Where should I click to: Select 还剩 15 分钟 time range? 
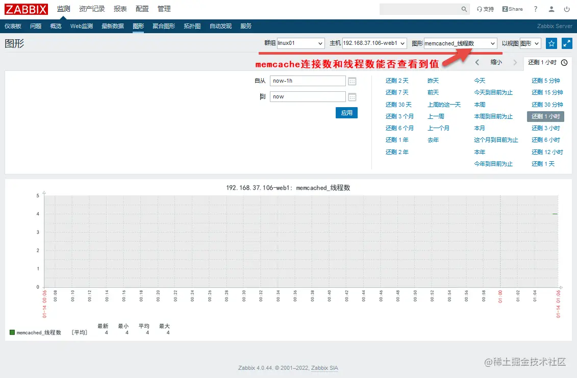[547, 92]
